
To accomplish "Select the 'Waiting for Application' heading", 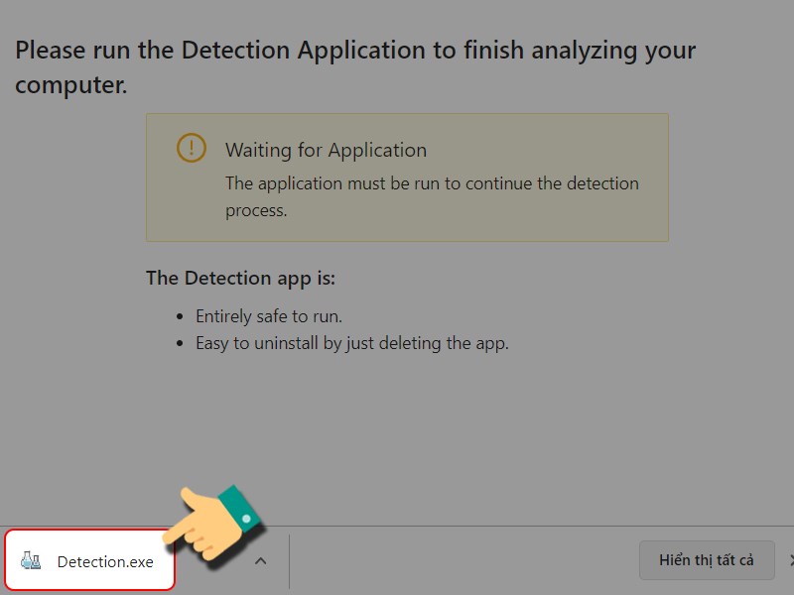I will [327, 151].
